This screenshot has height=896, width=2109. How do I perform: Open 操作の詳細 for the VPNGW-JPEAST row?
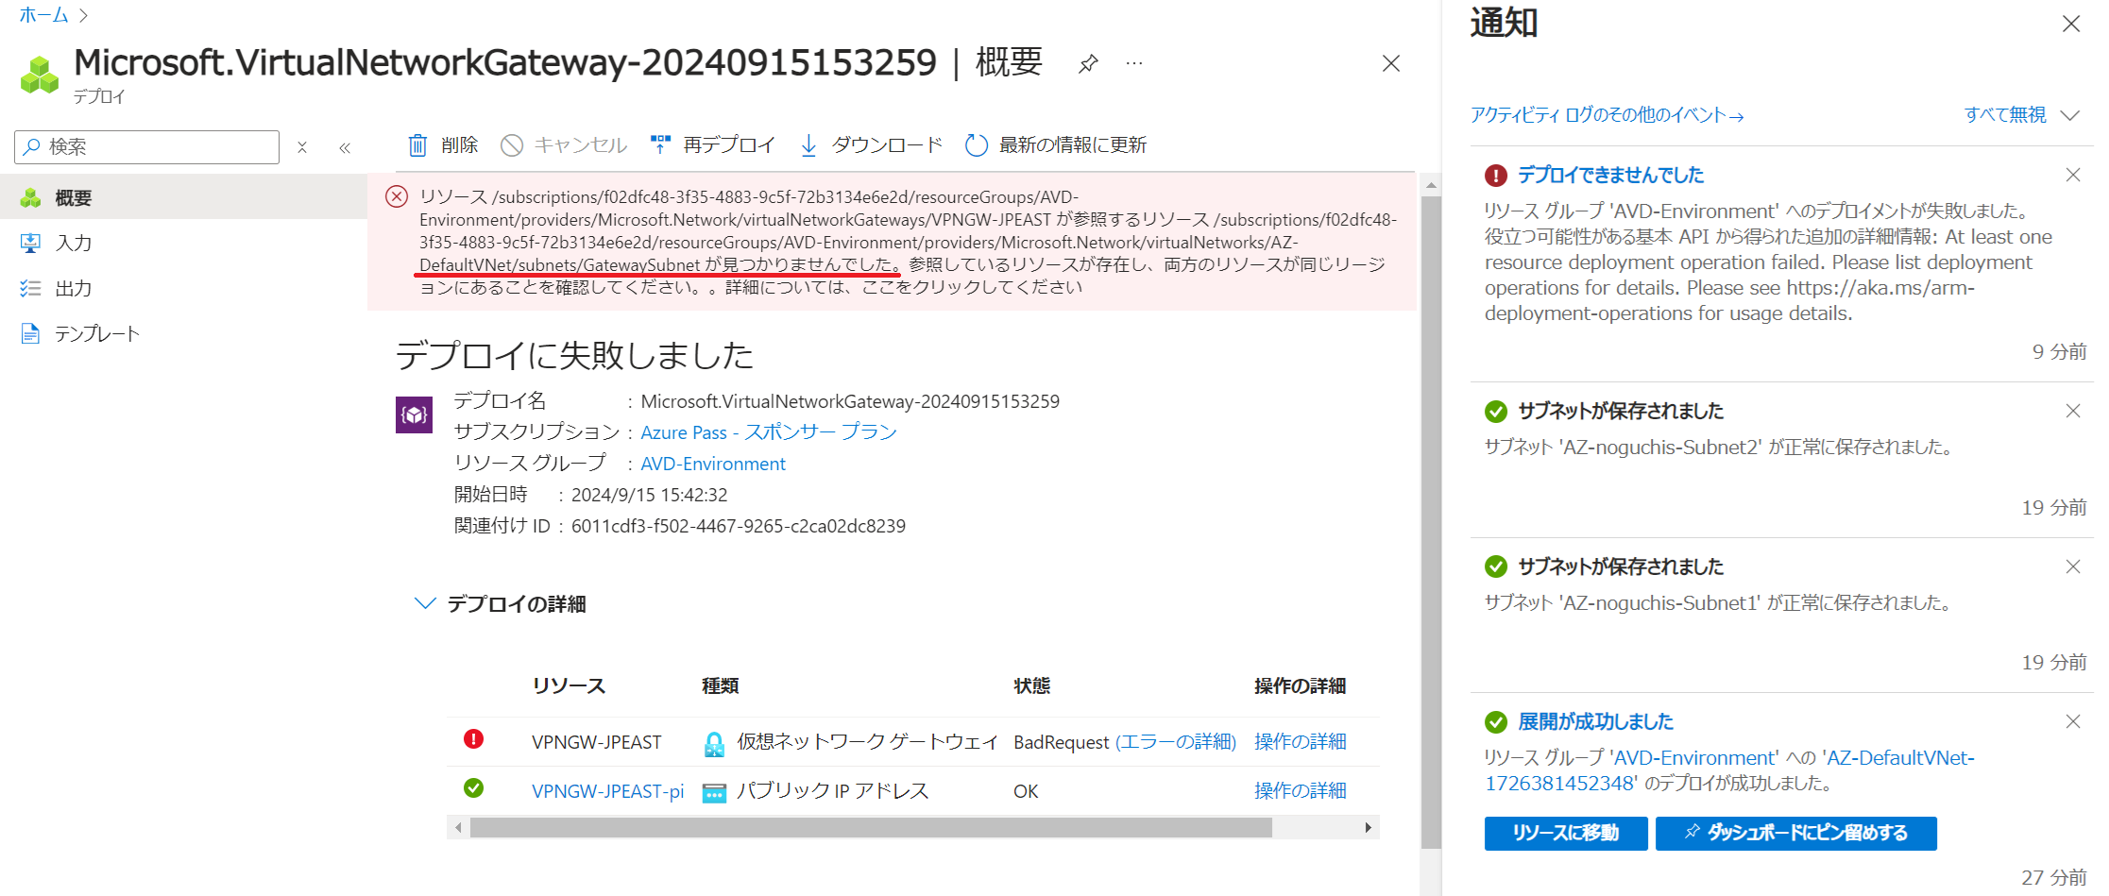pos(1301,742)
